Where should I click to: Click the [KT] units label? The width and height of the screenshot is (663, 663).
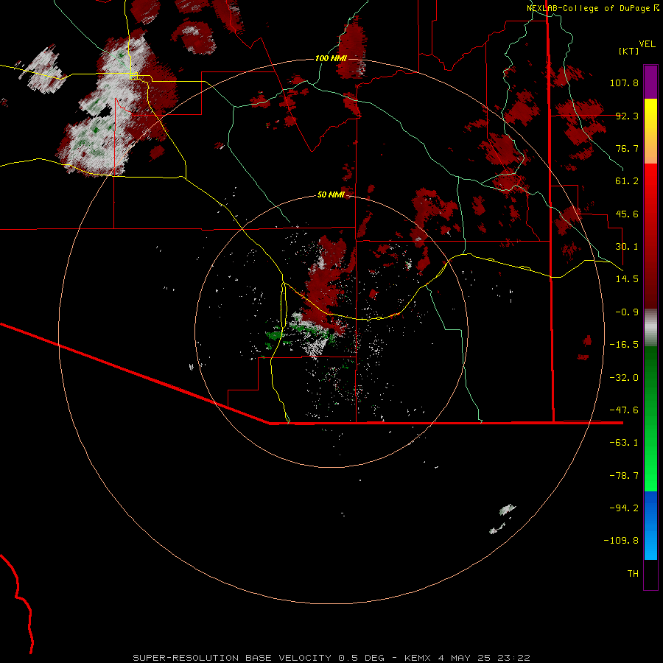click(x=629, y=51)
